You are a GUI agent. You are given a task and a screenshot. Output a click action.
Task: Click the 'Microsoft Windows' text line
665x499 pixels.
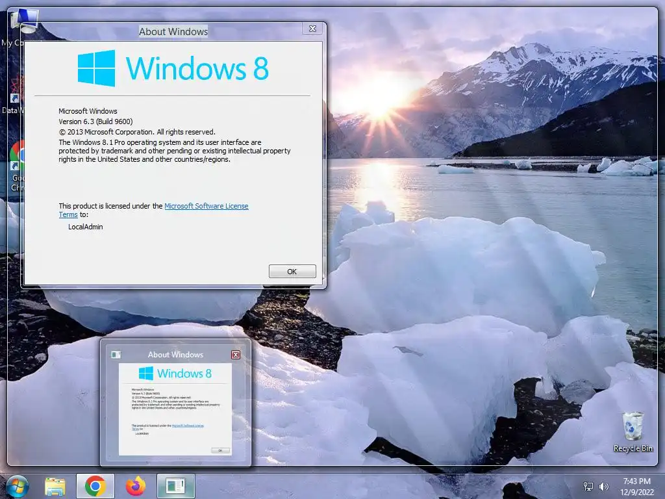point(88,110)
